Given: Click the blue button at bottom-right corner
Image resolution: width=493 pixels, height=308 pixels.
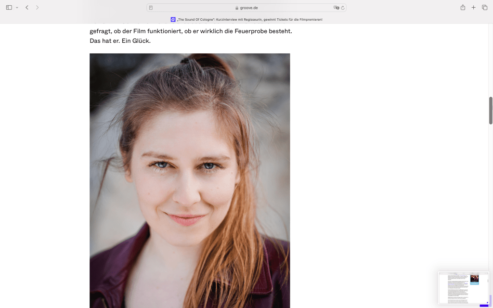Looking at the screenshot, I should [x=484, y=304].
